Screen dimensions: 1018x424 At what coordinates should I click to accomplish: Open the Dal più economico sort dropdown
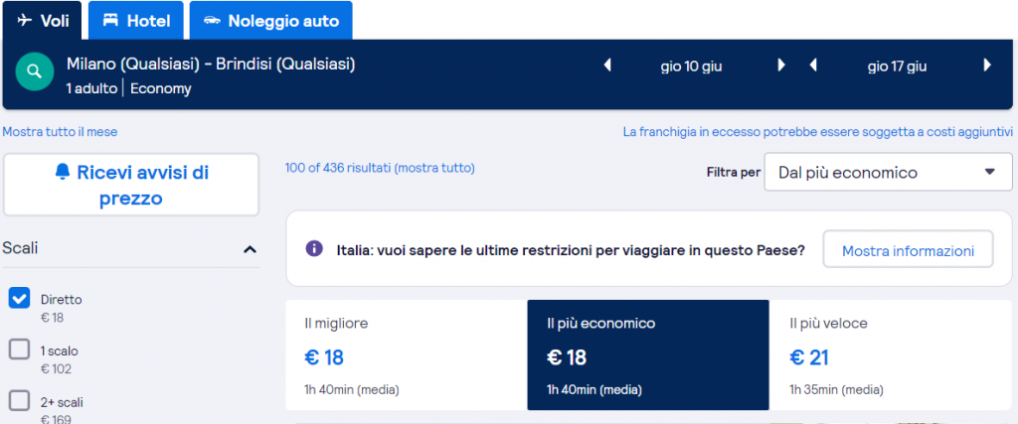point(887,173)
